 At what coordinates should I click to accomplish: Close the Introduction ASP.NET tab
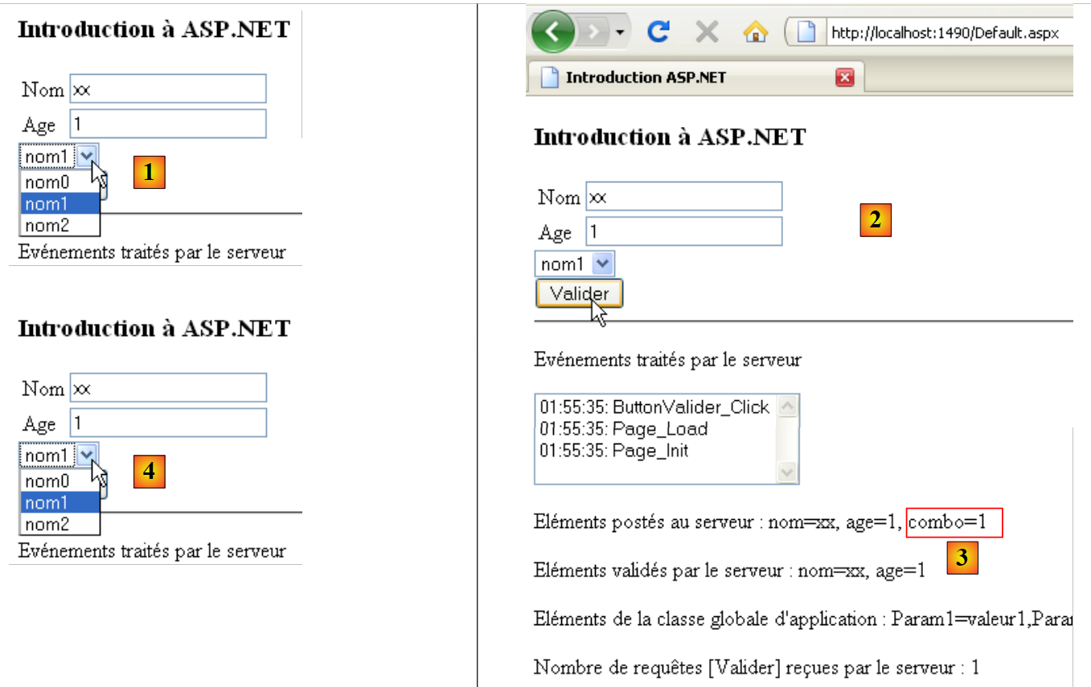(x=844, y=77)
